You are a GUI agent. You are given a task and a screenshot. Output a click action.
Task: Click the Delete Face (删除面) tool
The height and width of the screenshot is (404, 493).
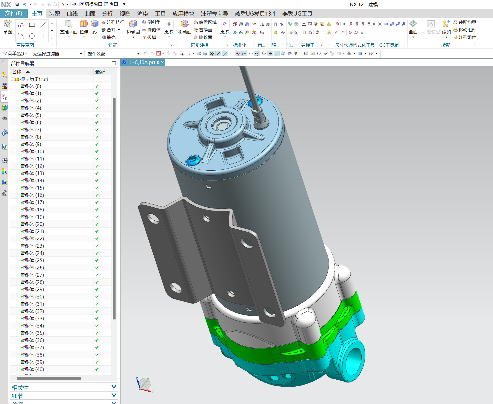(x=203, y=37)
